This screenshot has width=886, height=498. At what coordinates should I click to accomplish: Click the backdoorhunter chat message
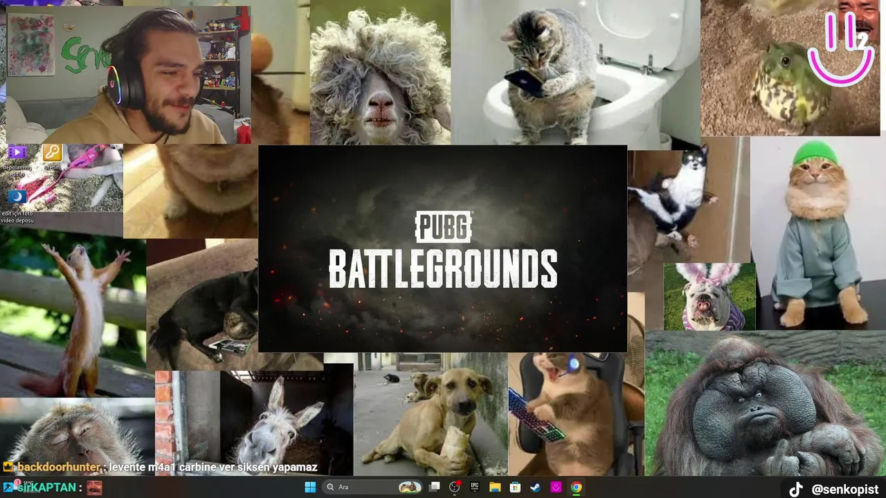pyautogui.click(x=161, y=468)
